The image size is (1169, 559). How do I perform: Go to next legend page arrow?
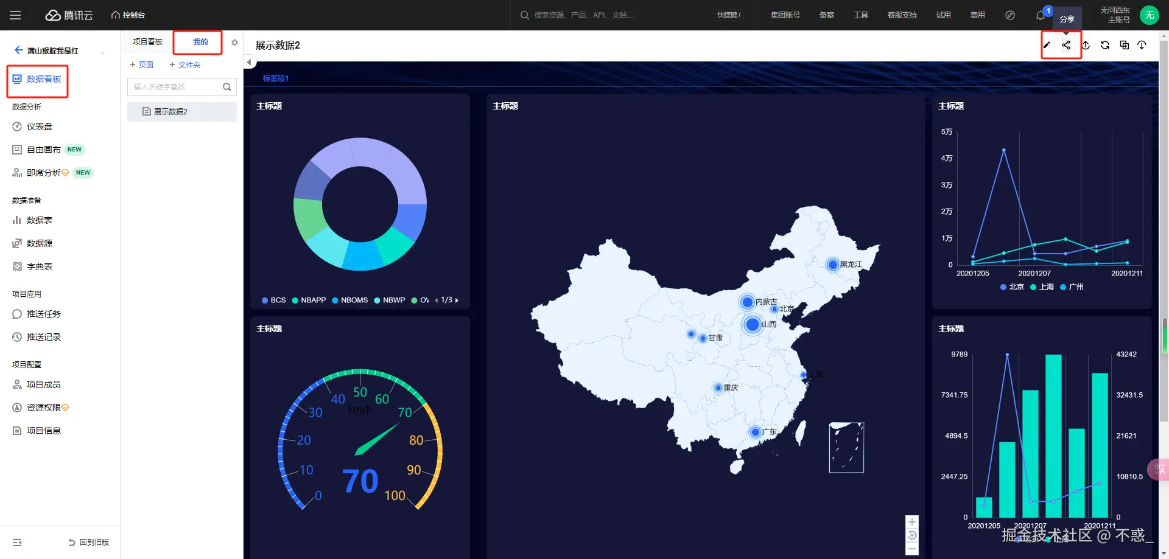click(x=457, y=300)
